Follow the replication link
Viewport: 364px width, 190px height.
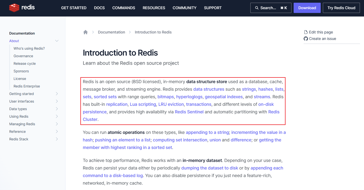click(x=117, y=104)
